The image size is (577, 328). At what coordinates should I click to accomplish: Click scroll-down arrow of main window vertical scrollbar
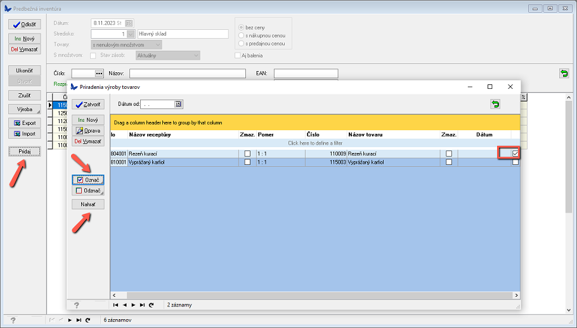point(569,310)
